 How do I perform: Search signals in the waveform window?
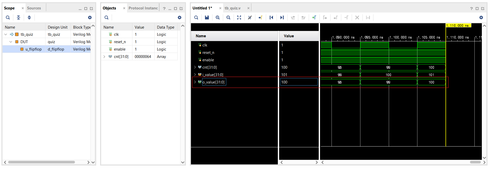(x=196, y=18)
